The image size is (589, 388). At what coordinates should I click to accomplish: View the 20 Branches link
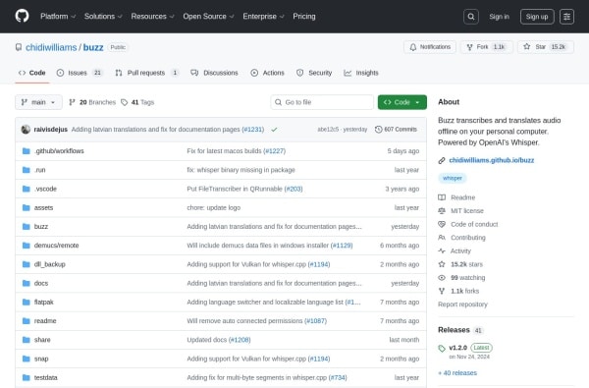click(92, 102)
